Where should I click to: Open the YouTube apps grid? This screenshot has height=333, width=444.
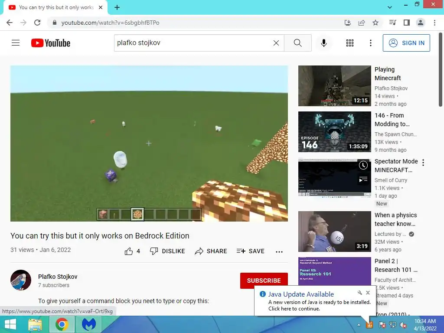[350, 43]
